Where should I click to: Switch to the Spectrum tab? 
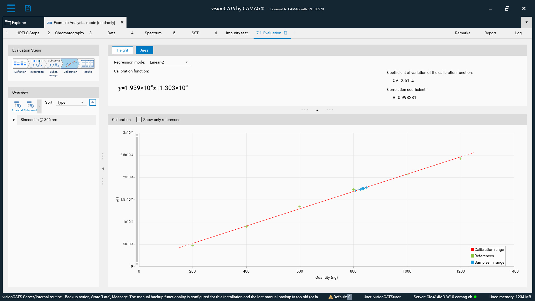tap(153, 33)
